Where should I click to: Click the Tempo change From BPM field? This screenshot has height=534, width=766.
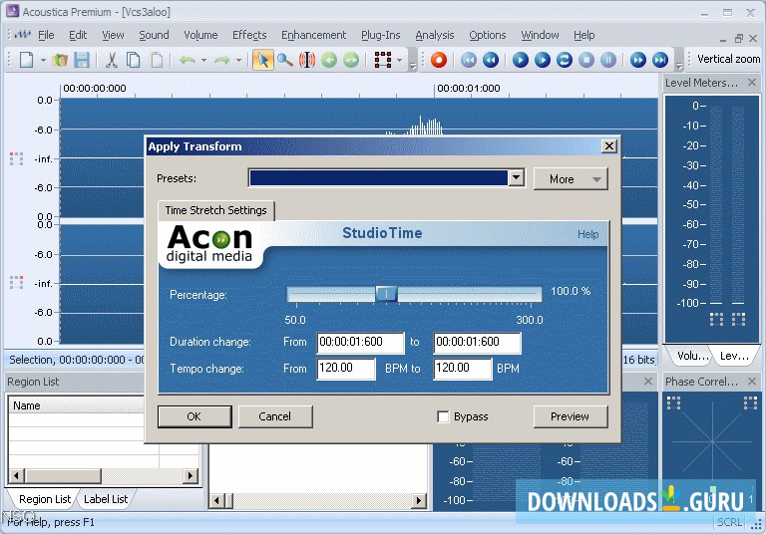[x=346, y=369]
